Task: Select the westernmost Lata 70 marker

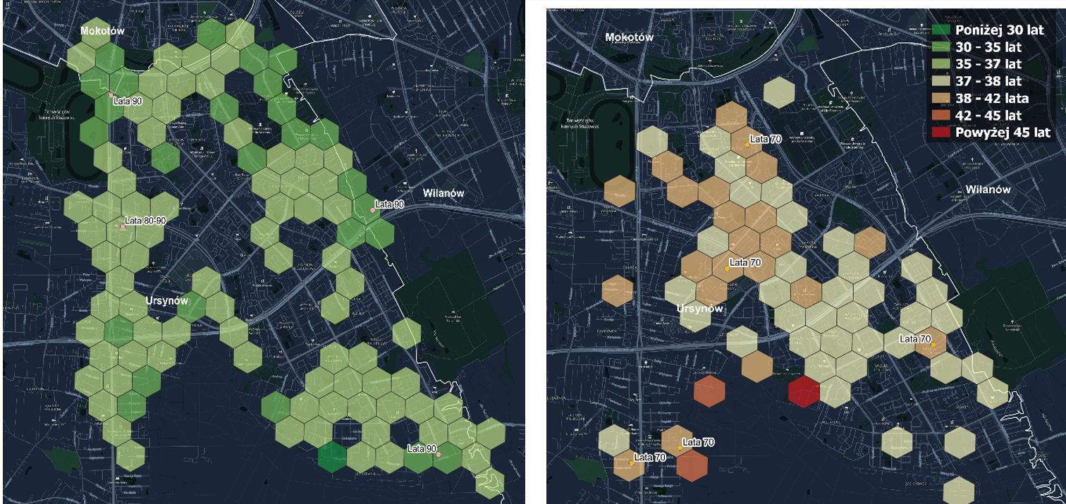Action: pyautogui.click(x=631, y=463)
